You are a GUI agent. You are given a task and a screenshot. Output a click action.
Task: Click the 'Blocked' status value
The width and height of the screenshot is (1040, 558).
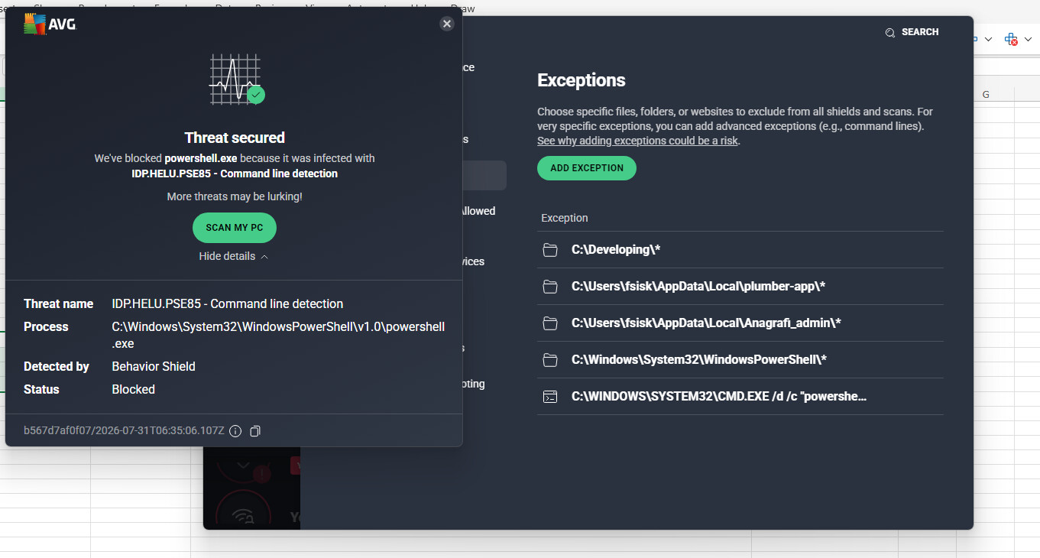tap(134, 390)
